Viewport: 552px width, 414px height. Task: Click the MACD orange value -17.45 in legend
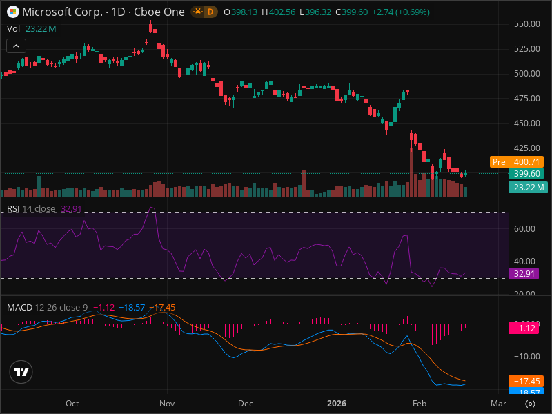tap(162, 307)
